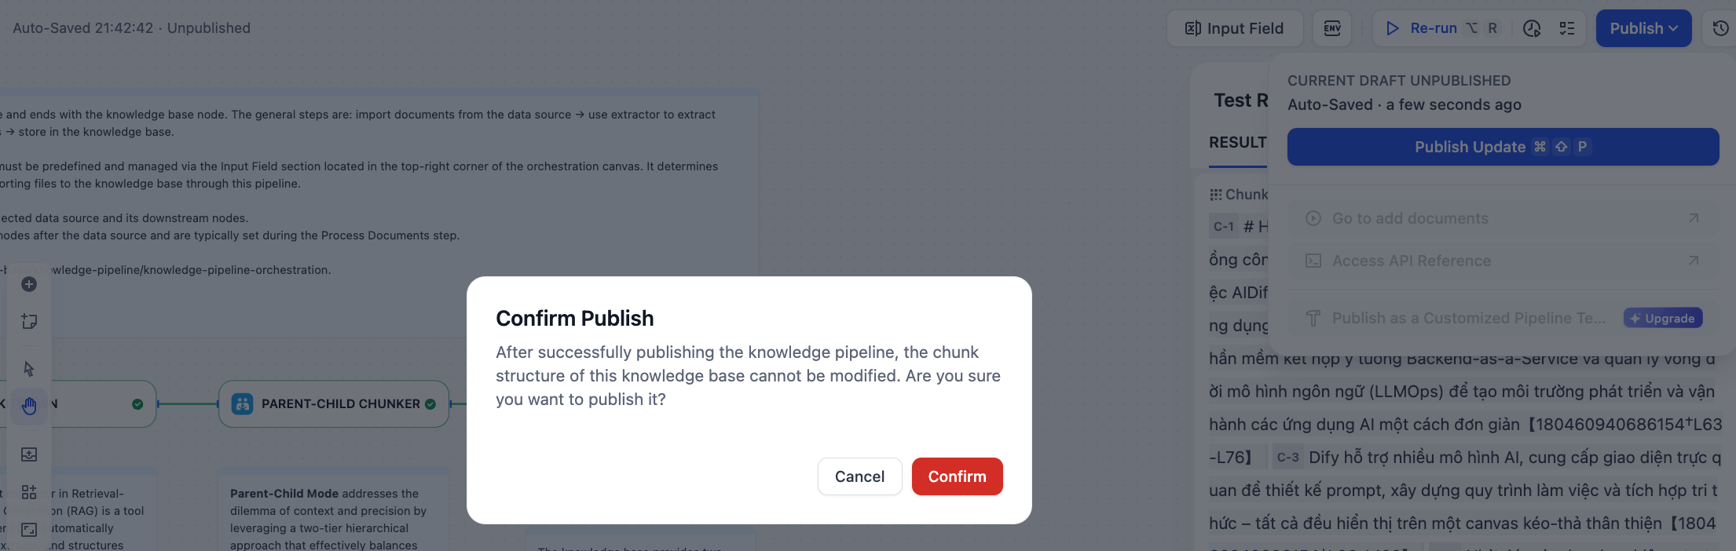Click the add note icon
Image resolution: width=1736 pixels, height=551 pixels.
point(29,321)
